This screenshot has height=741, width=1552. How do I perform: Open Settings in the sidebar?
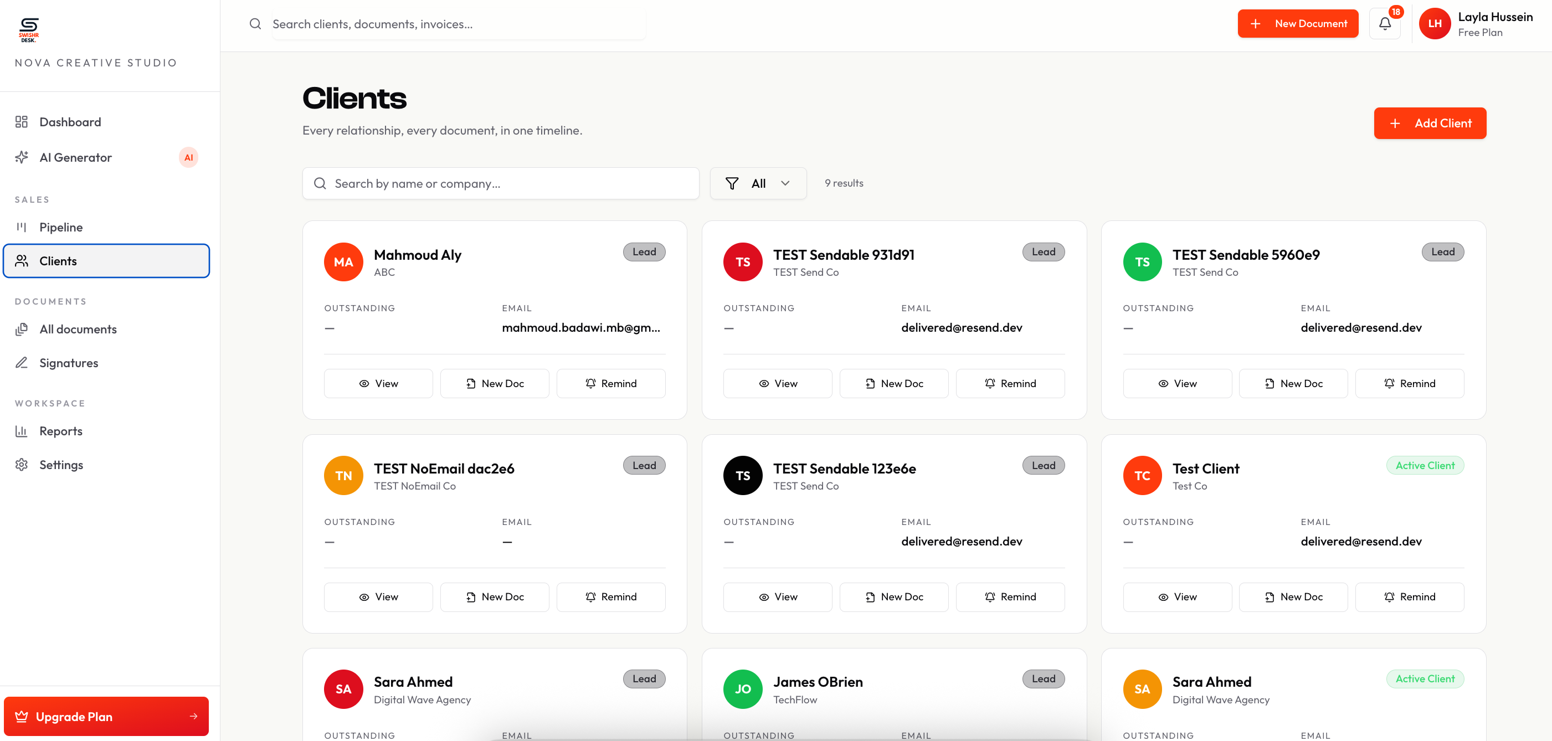click(107, 465)
